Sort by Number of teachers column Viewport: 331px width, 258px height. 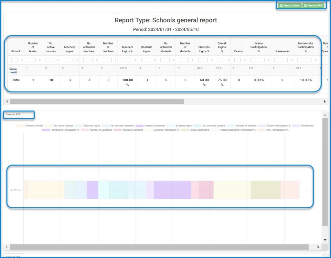pos(115,60)
